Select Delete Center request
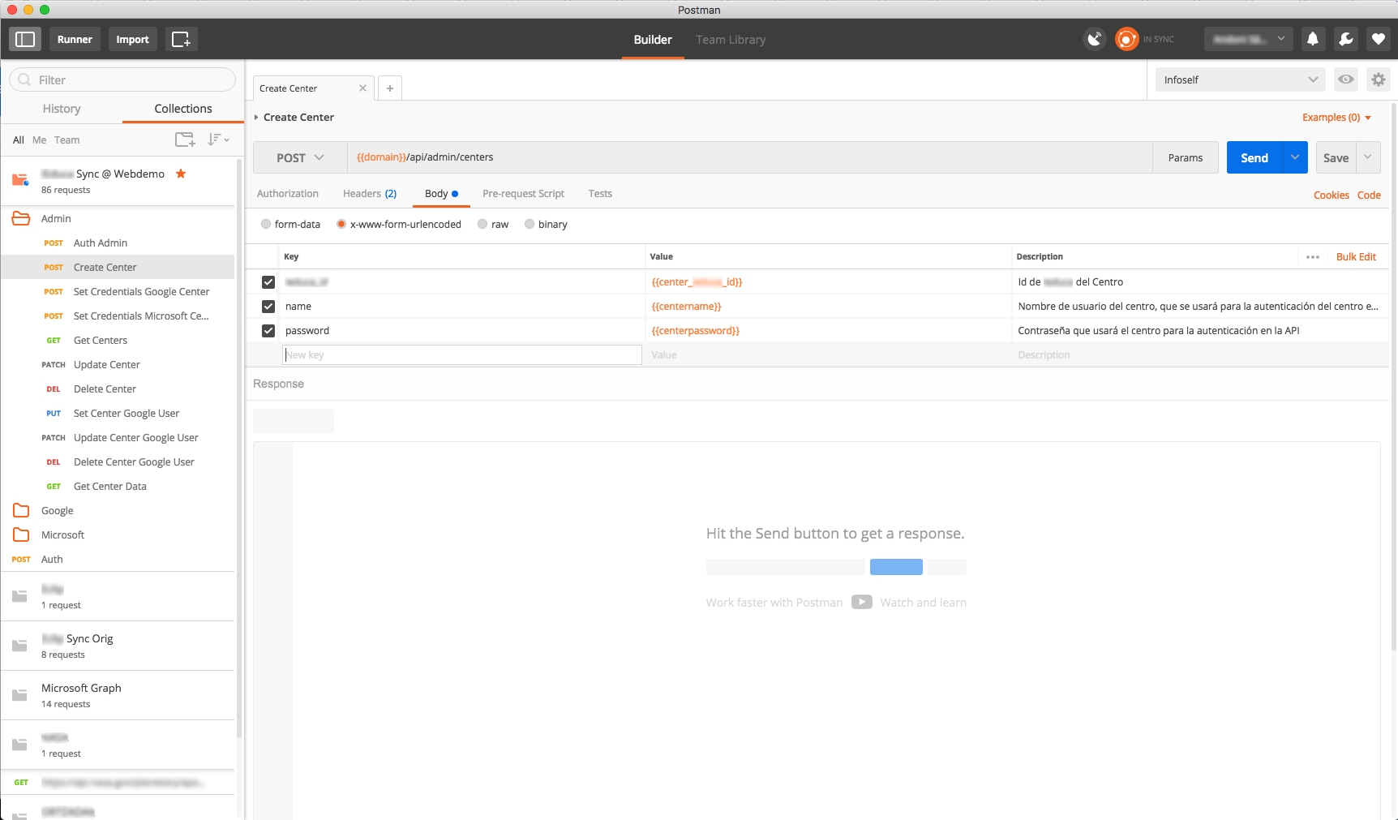Image resolution: width=1398 pixels, height=820 pixels. 118,389
